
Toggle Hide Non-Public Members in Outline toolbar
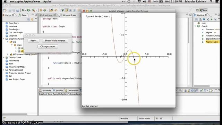[212, 19]
